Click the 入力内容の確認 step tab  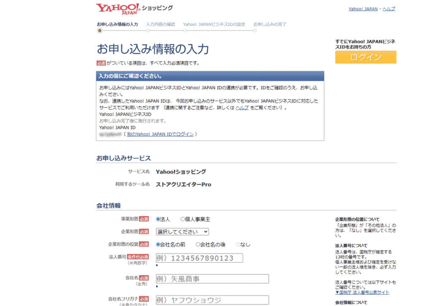point(160,24)
